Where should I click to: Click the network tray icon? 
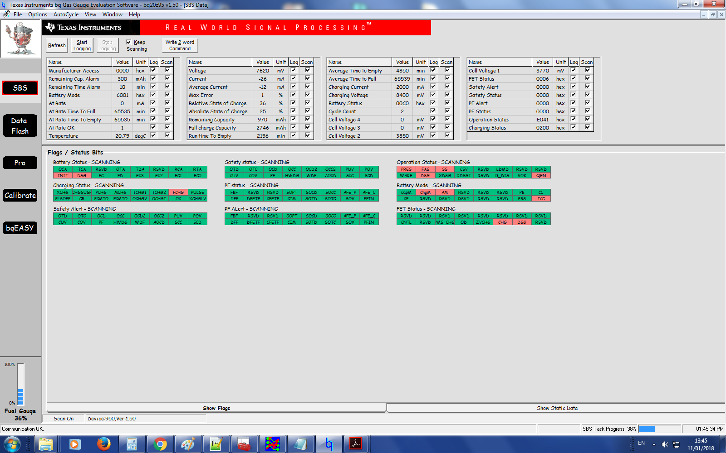676,444
